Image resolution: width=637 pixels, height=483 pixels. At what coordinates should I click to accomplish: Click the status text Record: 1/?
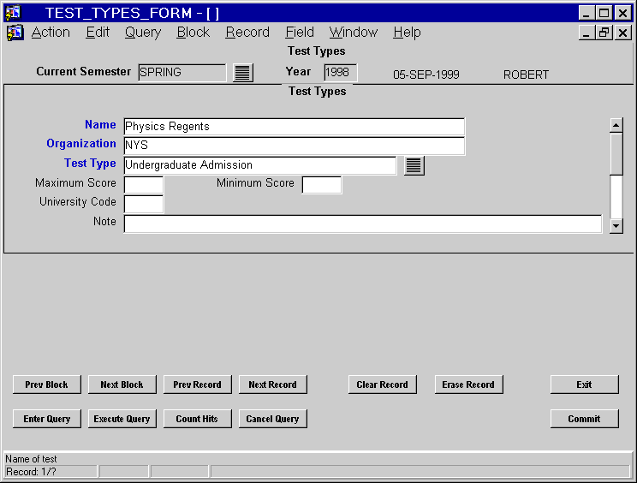point(31,472)
